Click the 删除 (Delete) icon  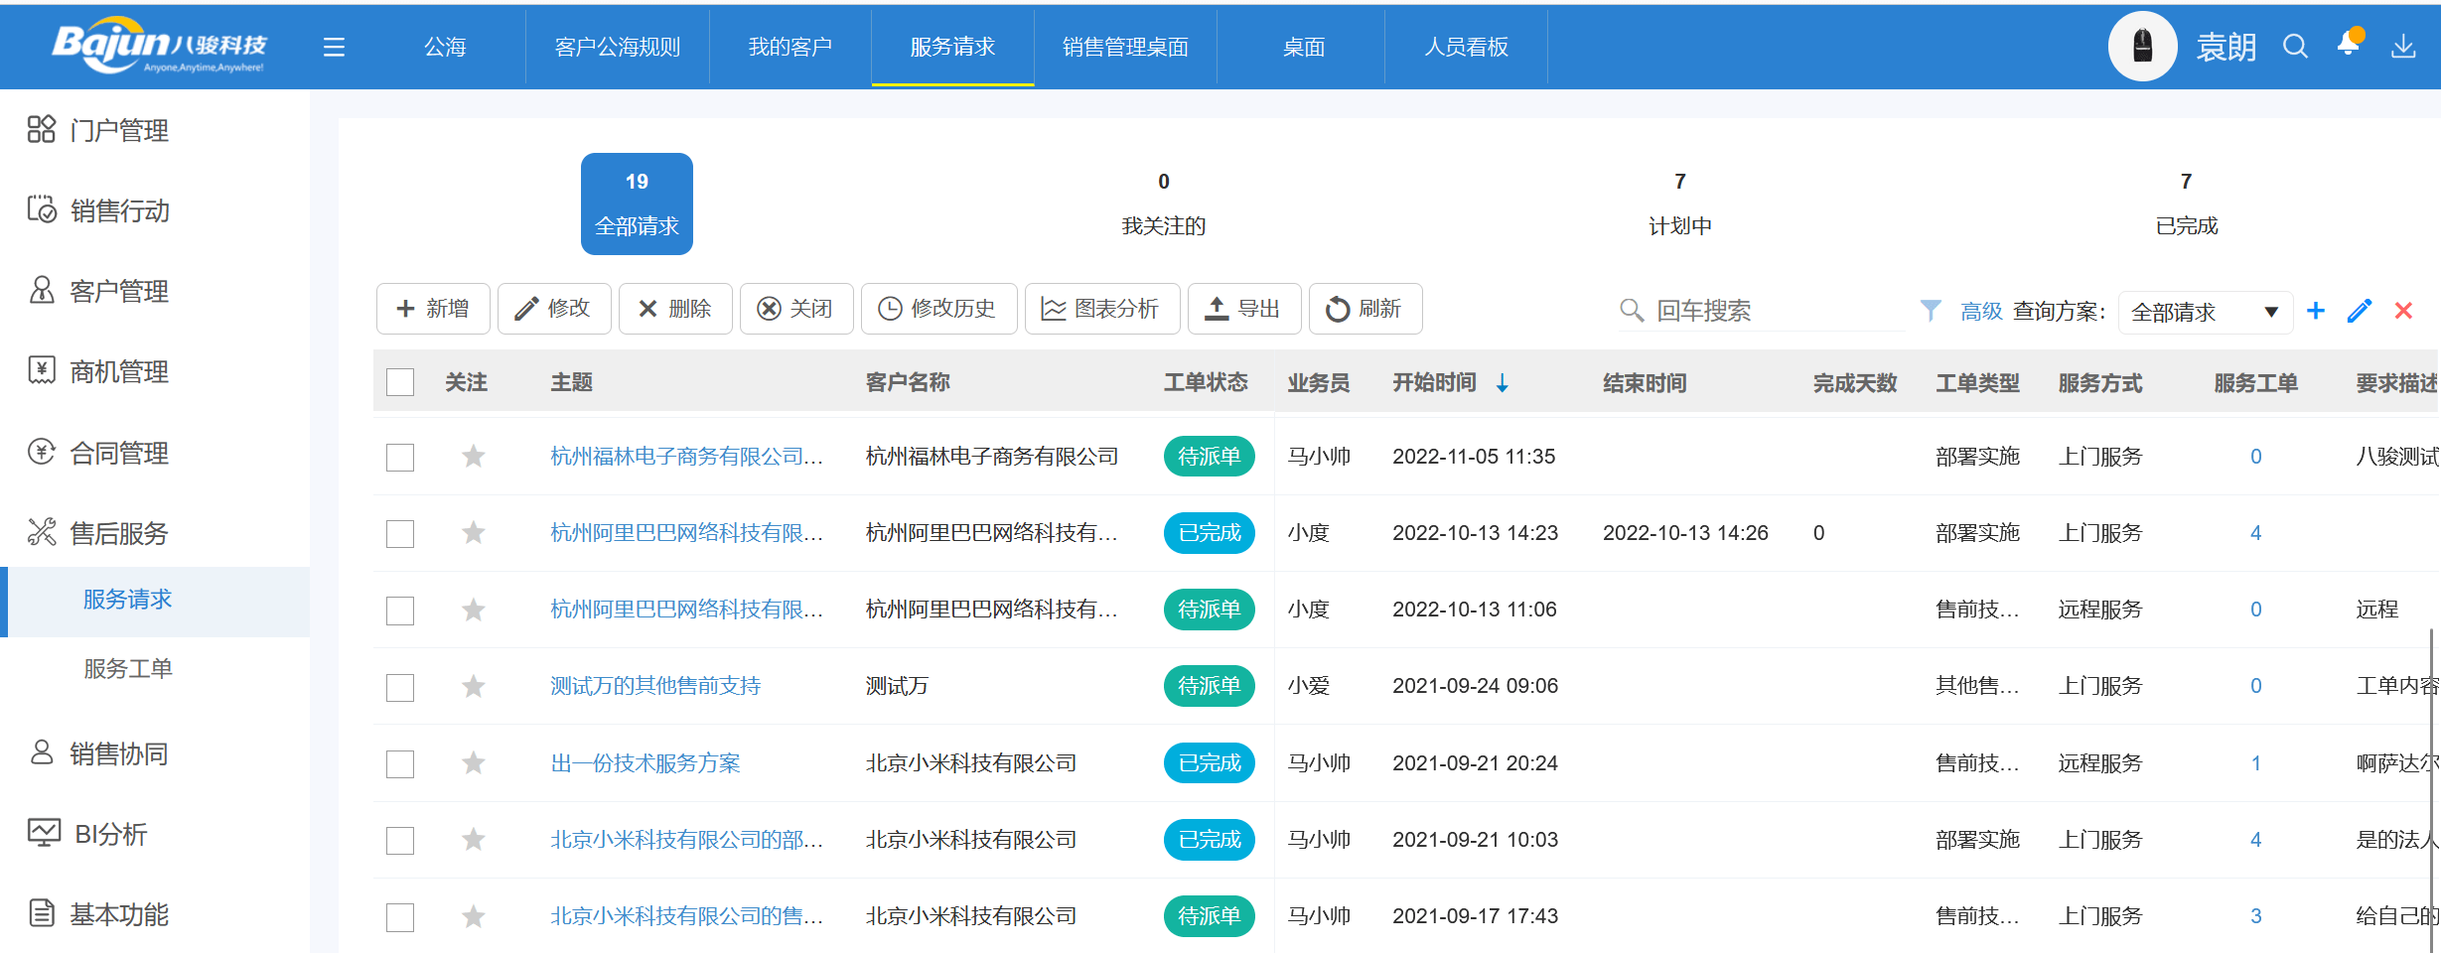click(x=675, y=309)
